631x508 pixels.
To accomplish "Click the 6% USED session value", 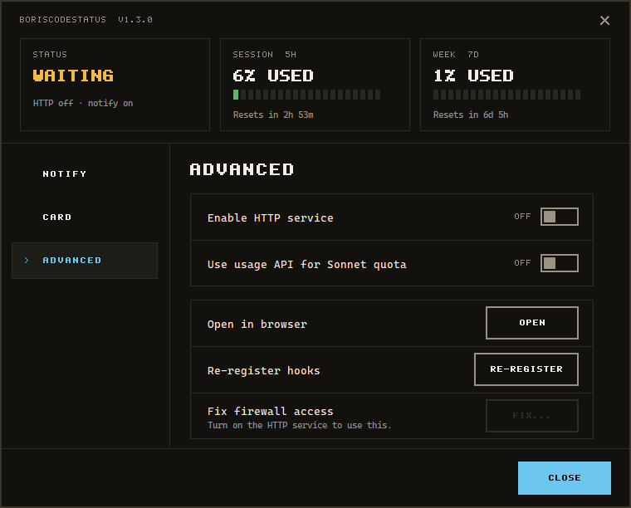I will tap(273, 76).
